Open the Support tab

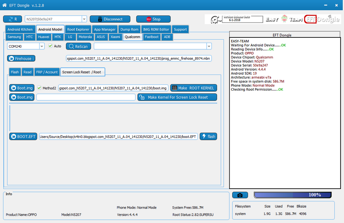[x=180, y=29]
